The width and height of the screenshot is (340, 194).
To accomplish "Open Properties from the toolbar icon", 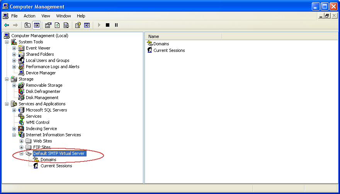I will click(48, 25).
